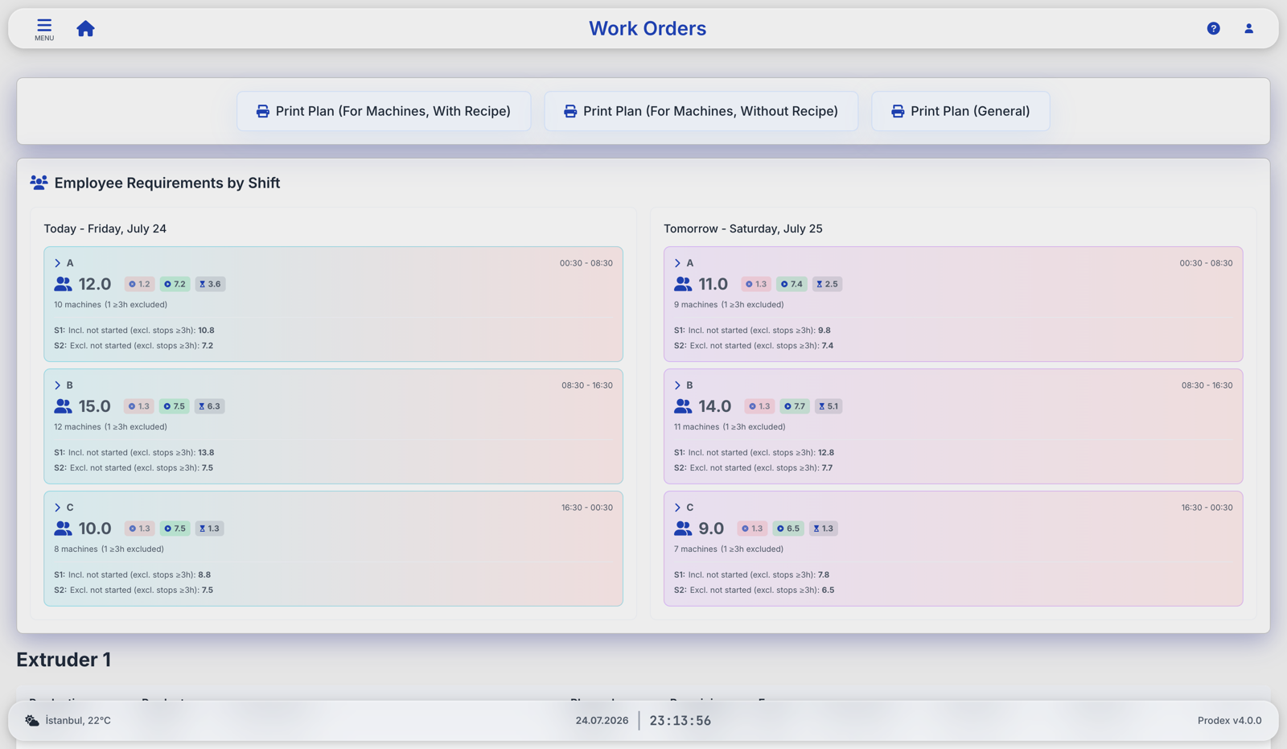1287x749 pixels.
Task: Expand Today's shift A chevron
Action: [57, 263]
